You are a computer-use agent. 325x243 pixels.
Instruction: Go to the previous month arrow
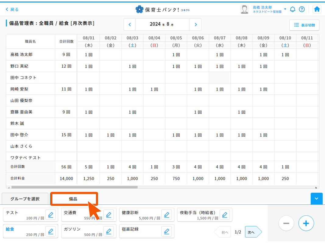130,25
